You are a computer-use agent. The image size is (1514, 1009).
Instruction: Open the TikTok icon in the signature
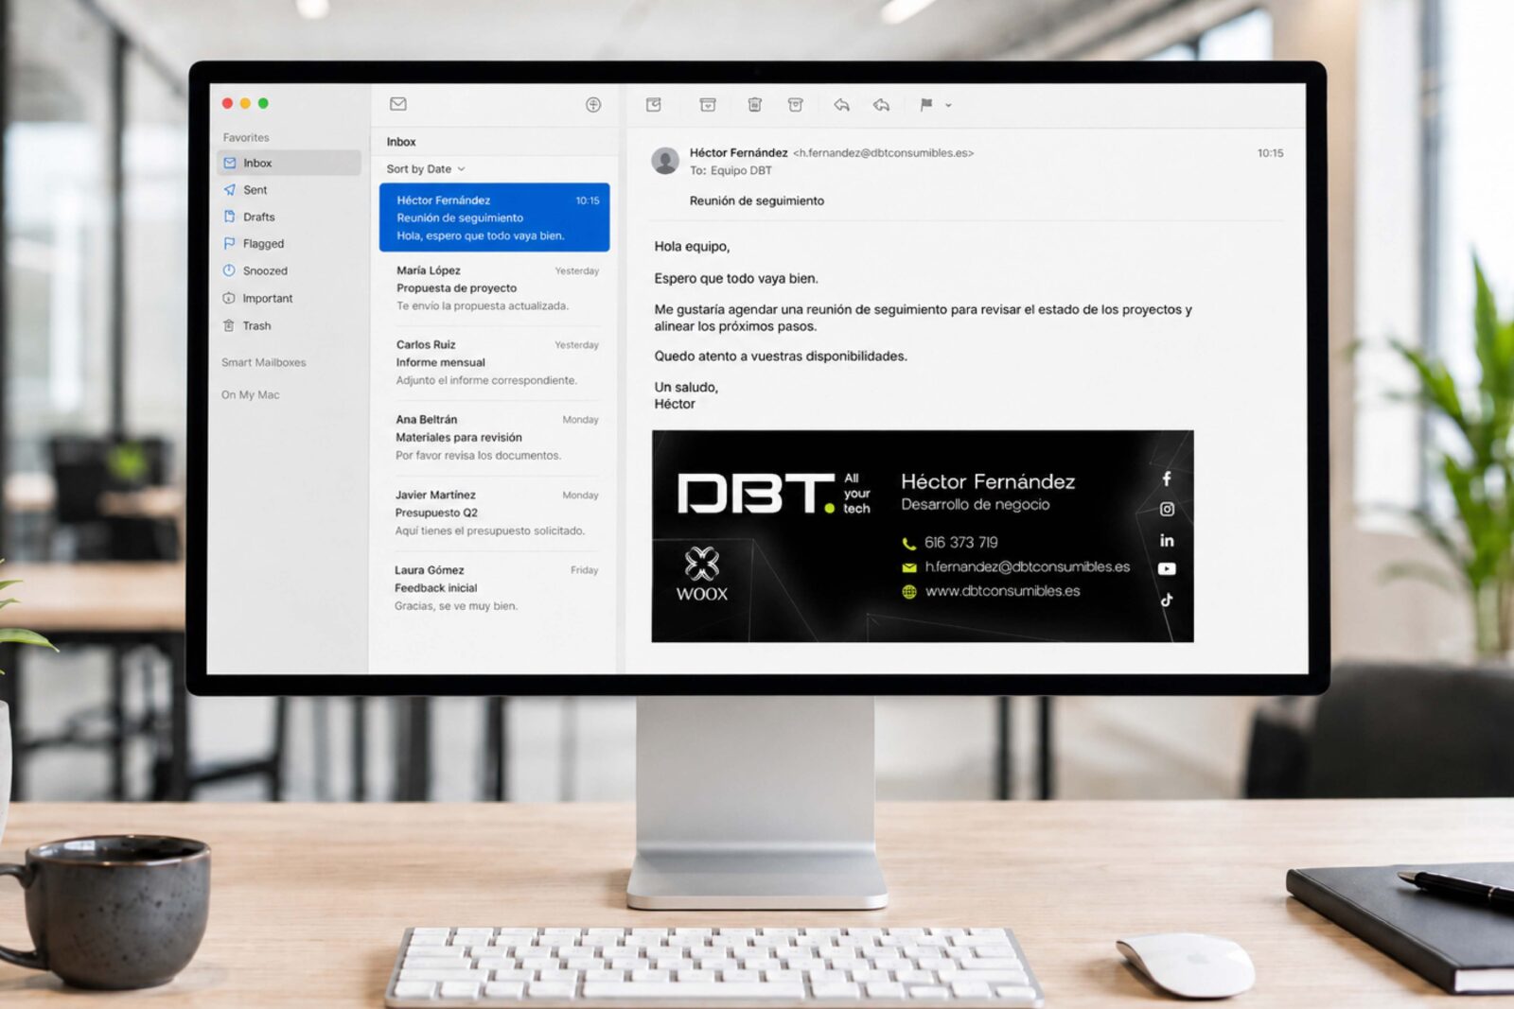pyautogui.click(x=1167, y=600)
